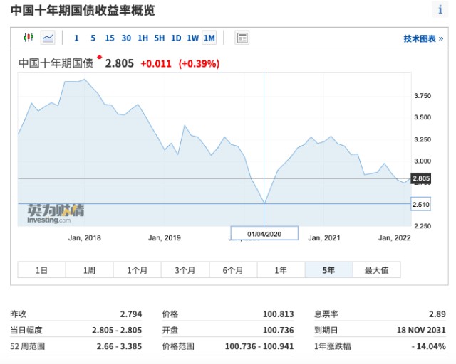
Task: Switch range to 5年 tab
Action: [329, 270]
